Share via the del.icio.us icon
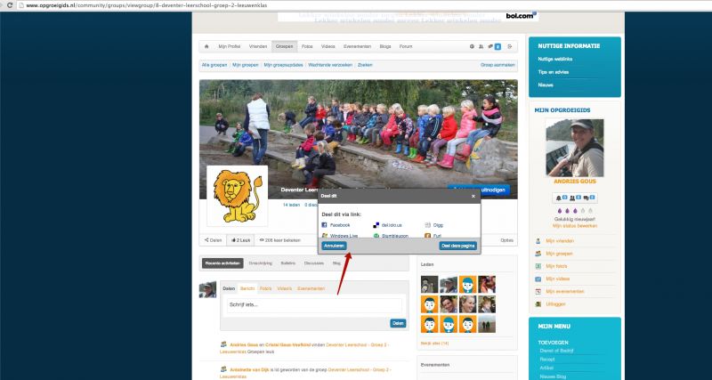 click(376, 226)
